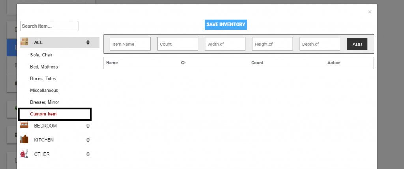The height and width of the screenshot is (169, 404).
Task: Click the BEDROOM item count 0
Action: point(88,126)
